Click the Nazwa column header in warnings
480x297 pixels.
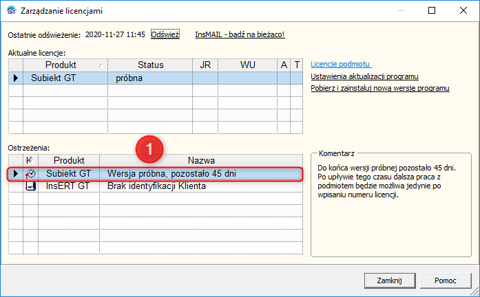click(201, 160)
